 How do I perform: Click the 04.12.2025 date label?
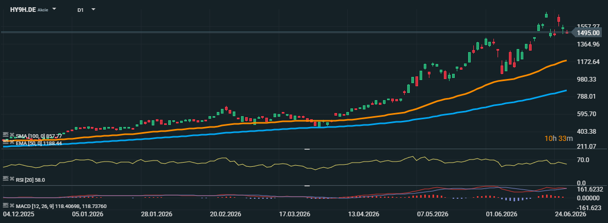(18, 214)
